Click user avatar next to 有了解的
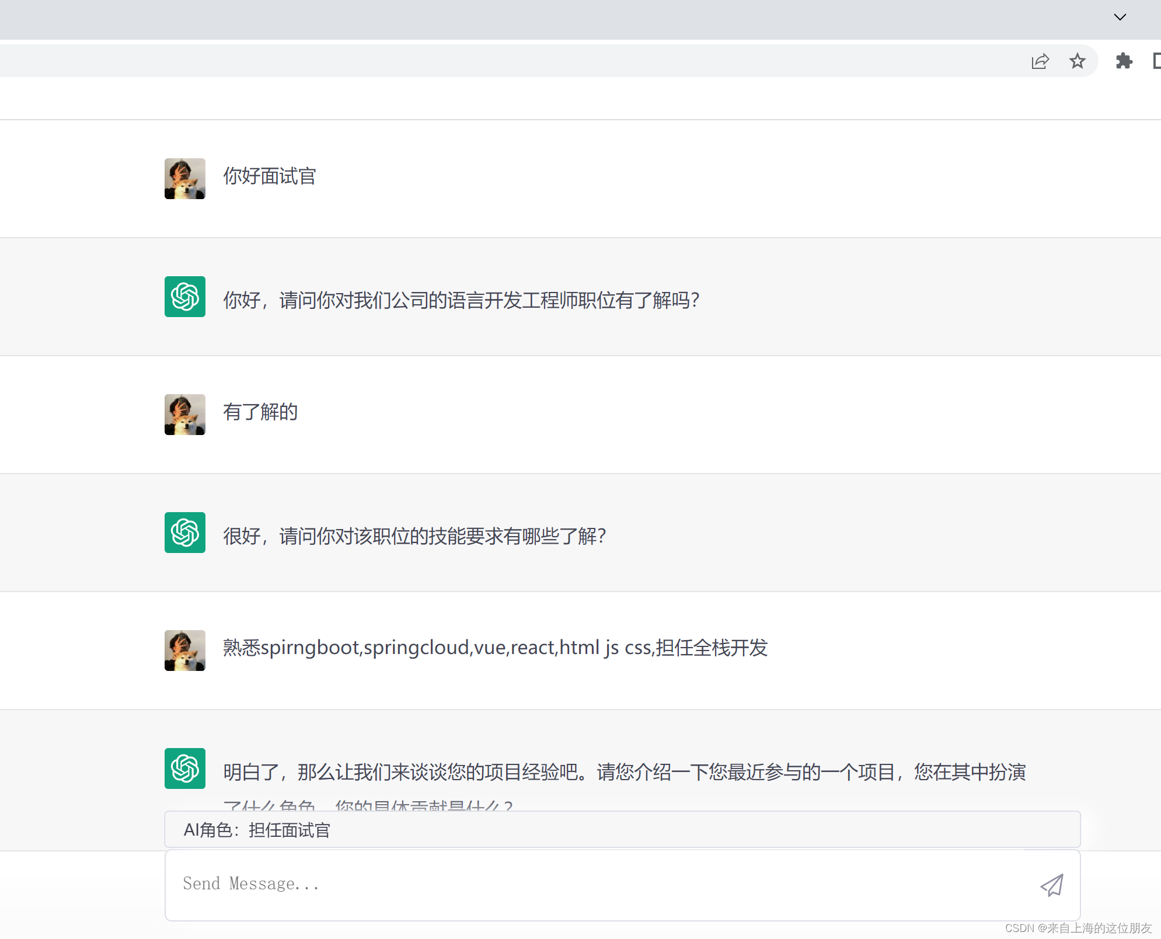Viewport: 1161px width, 939px height. [x=185, y=415]
